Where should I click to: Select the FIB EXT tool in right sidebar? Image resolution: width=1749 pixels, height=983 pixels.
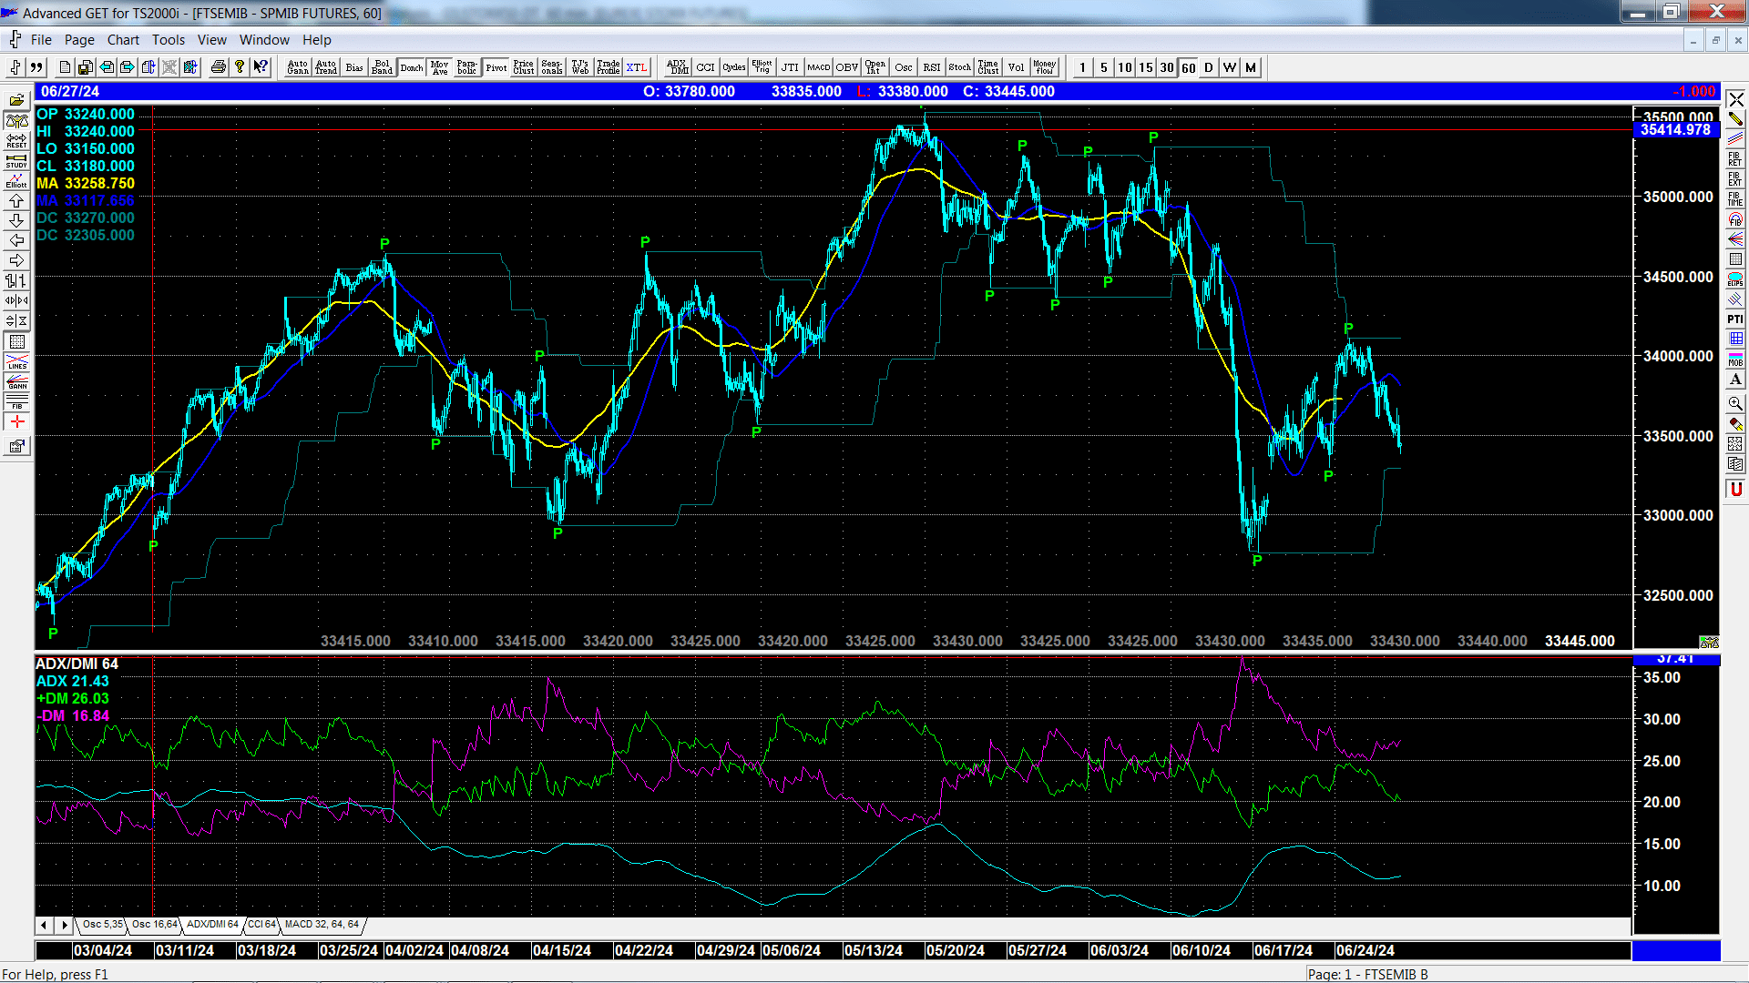pyautogui.click(x=1735, y=178)
